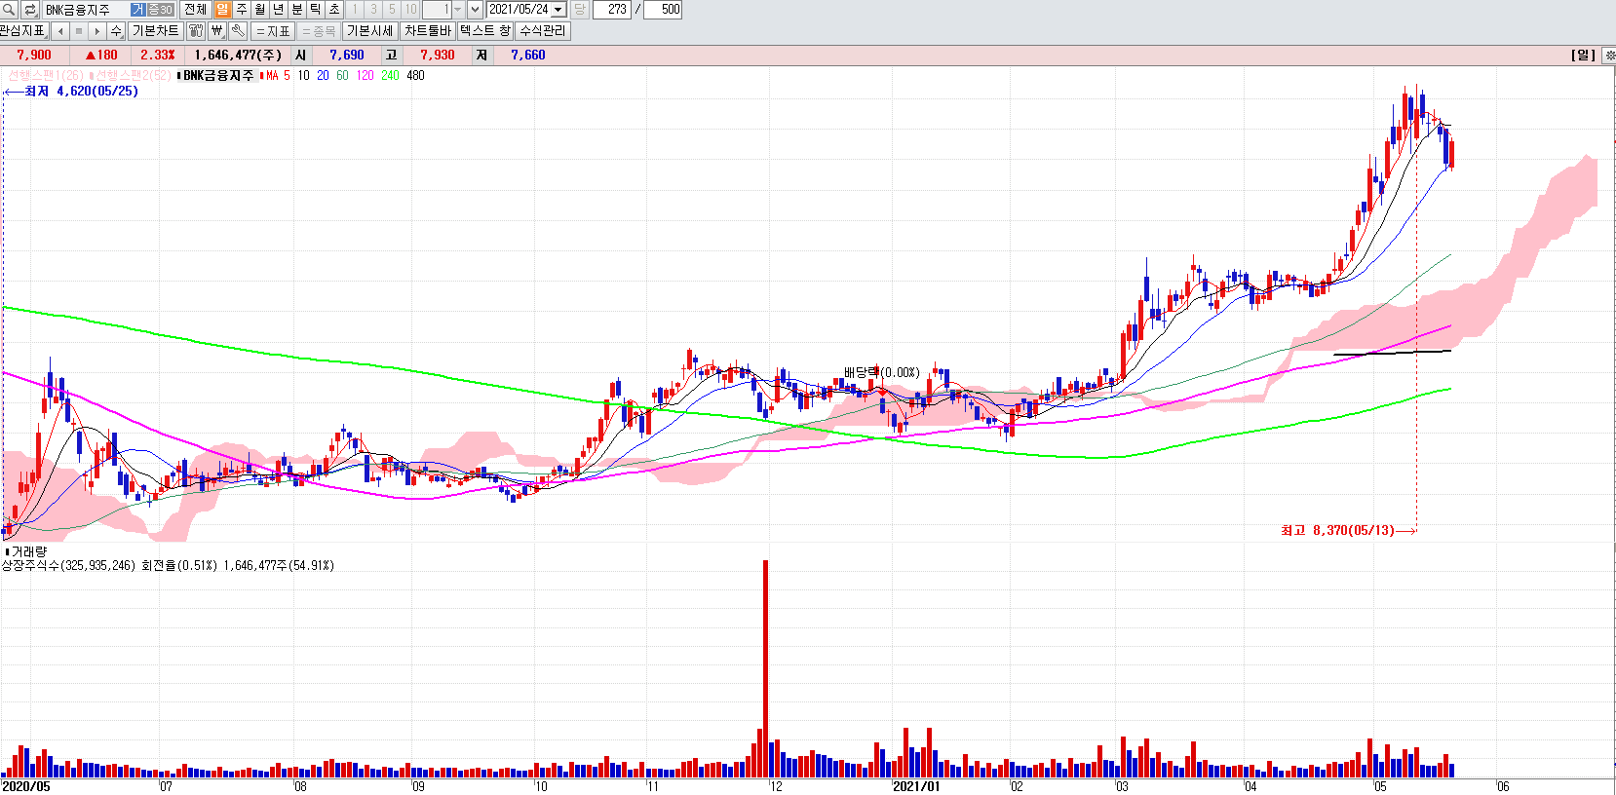Image resolution: width=1616 pixels, height=795 pixels.
Task: Click the stop square playback button
Action: 79,31
